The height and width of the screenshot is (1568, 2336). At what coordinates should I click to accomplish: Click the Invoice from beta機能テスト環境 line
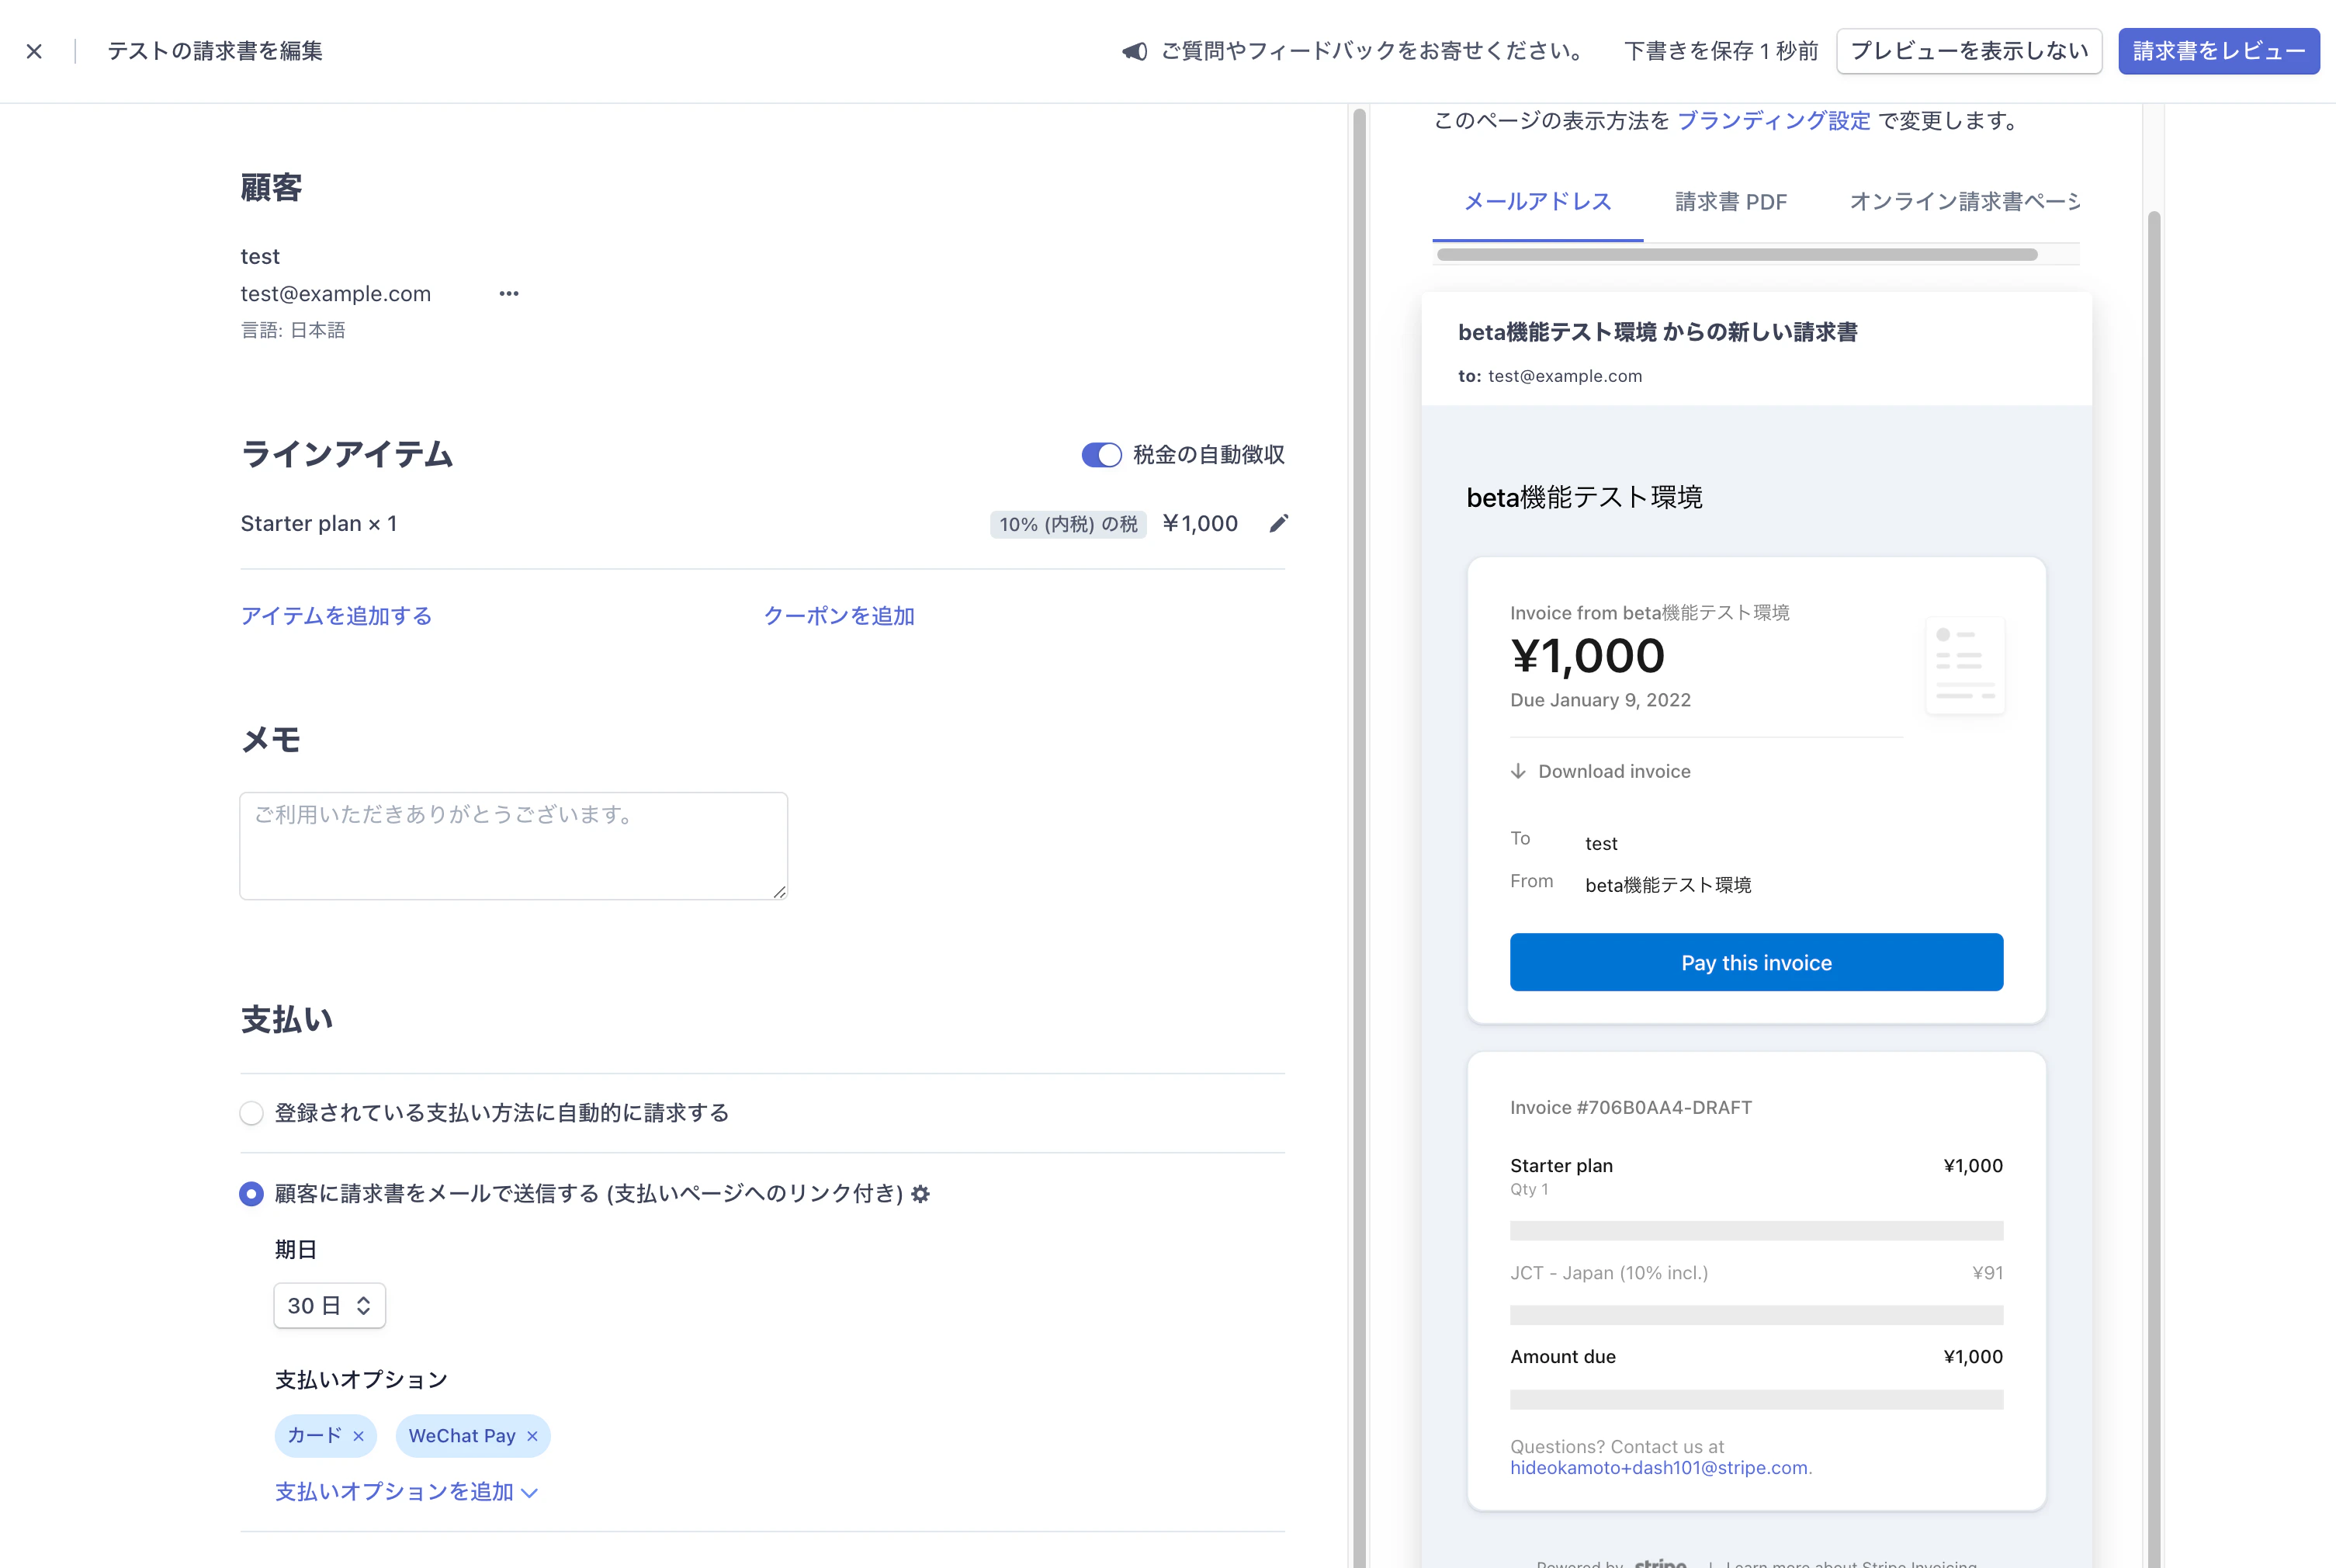click(1649, 612)
